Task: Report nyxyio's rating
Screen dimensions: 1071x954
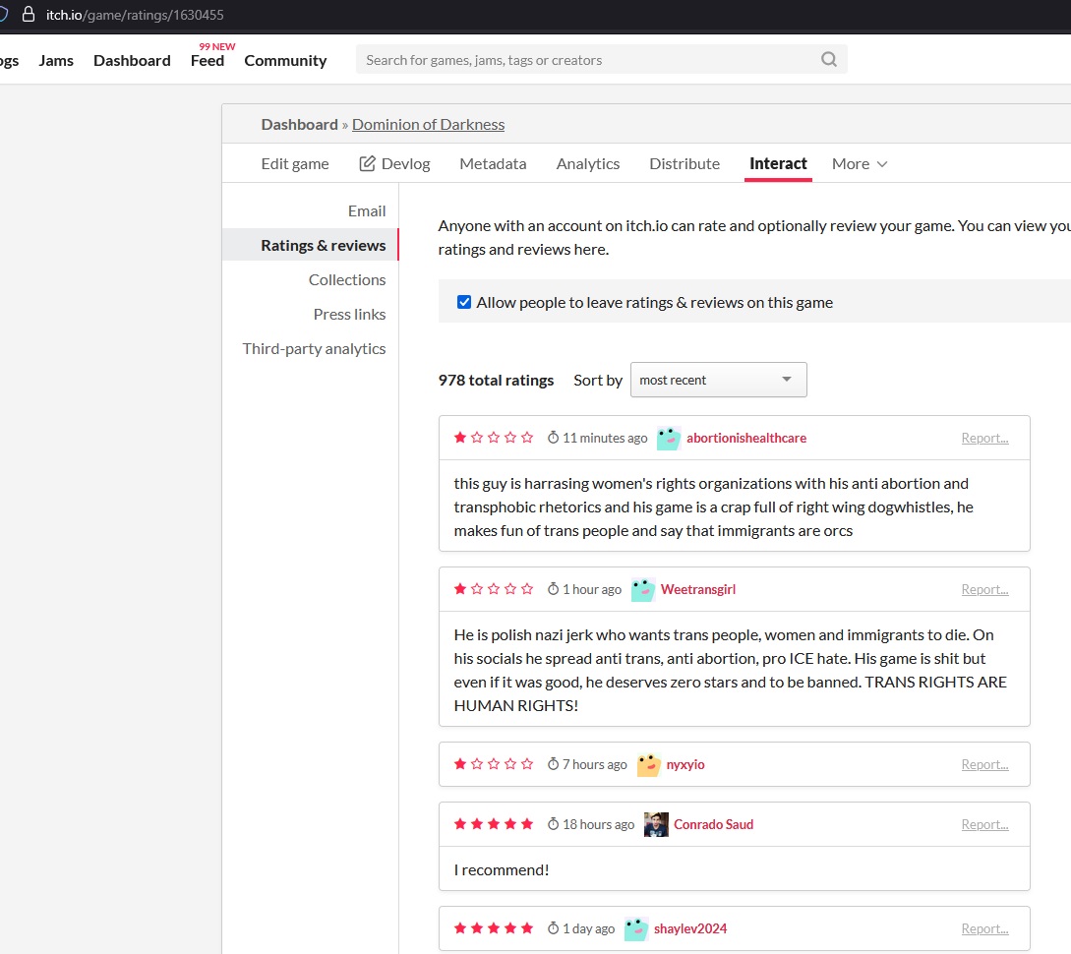Action: pos(984,764)
